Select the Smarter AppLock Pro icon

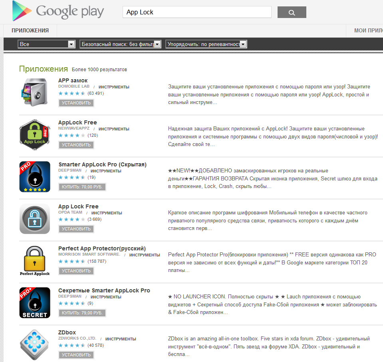(x=35, y=176)
